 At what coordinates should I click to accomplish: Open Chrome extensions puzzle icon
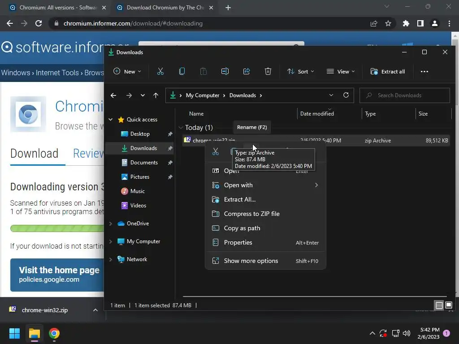click(x=406, y=23)
